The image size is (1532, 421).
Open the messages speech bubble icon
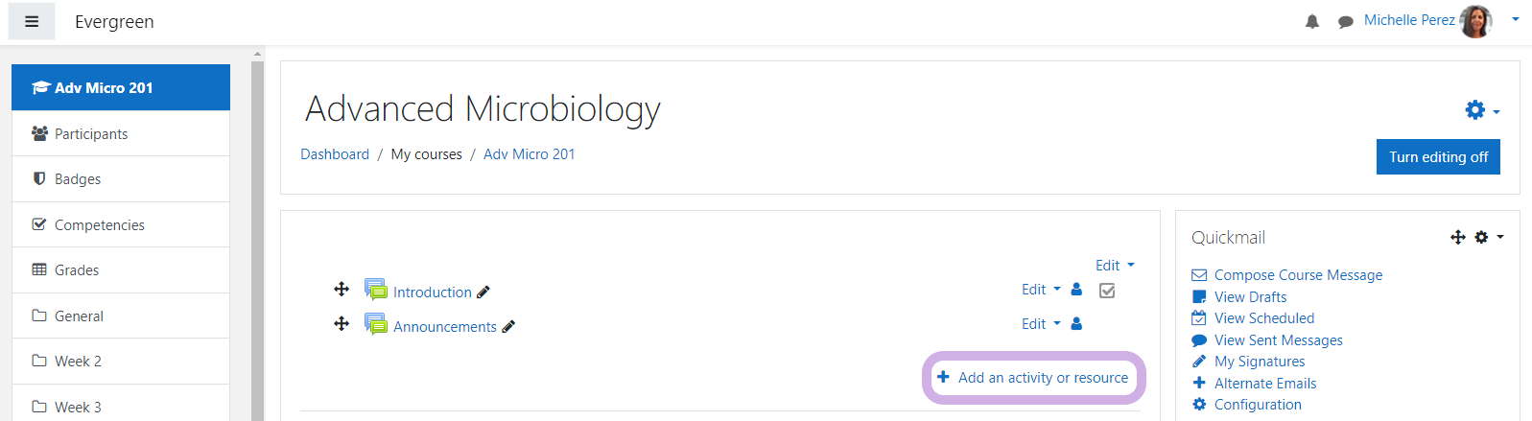1346,21
